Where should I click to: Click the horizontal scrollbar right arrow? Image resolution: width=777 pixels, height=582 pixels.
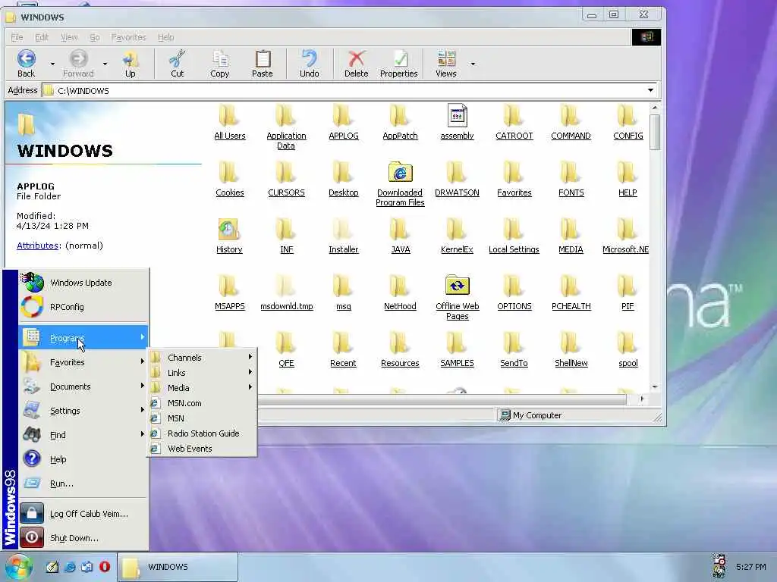(642, 399)
